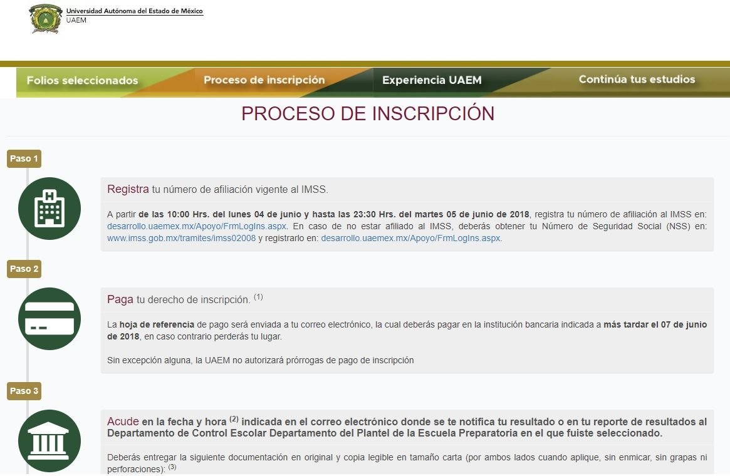
Task: Click the columned institution icon for Paso 3
Action: 50,440
